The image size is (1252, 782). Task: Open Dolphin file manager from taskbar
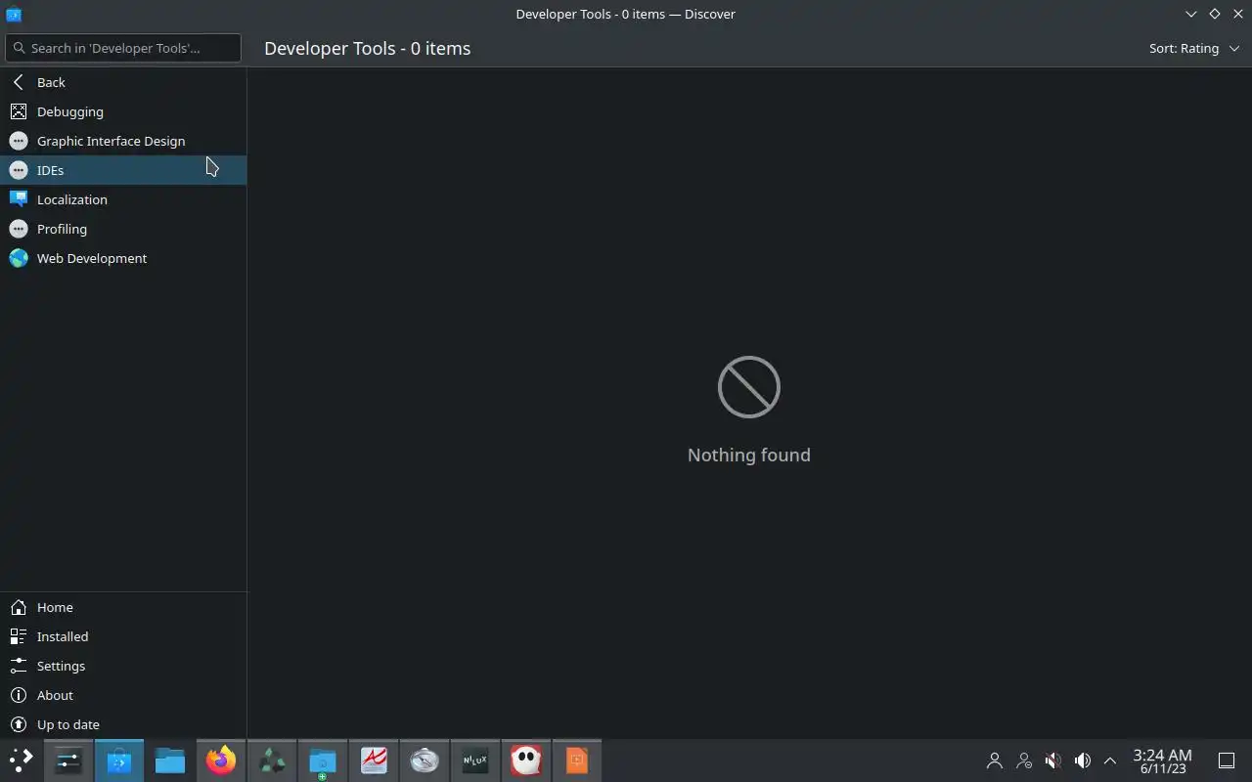coord(170,760)
